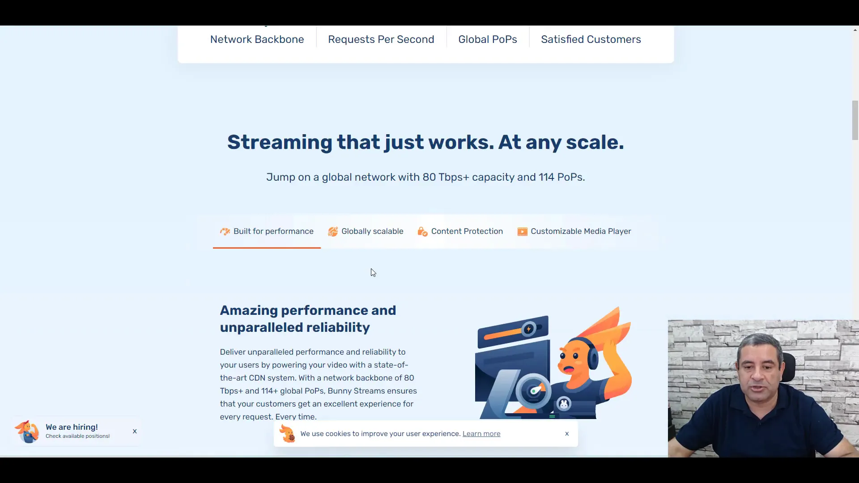This screenshot has width=859, height=483.
Task: Close the cookie consent banner
Action: click(x=567, y=433)
